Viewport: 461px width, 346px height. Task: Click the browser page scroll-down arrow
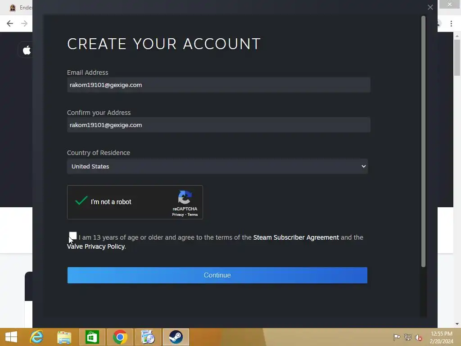tap(457, 324)
